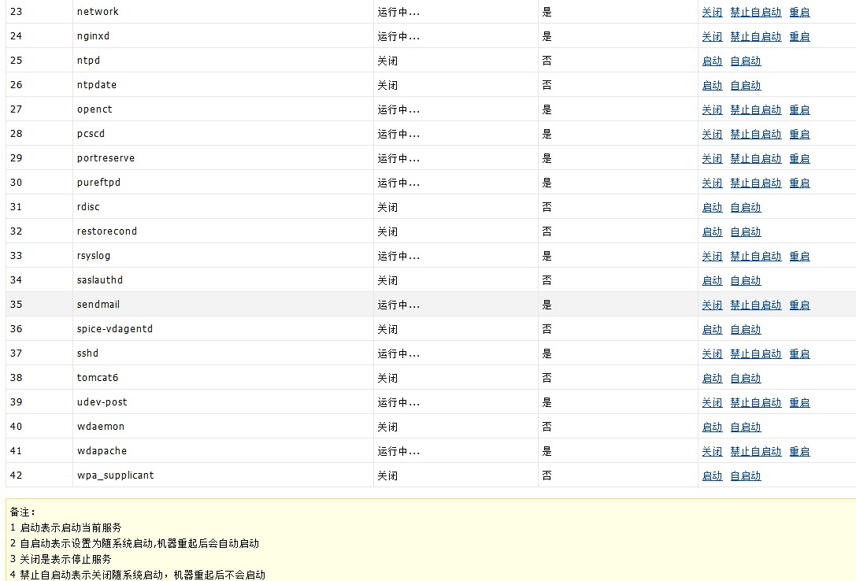Viewport: 856px width, 581px height.
Task: Stop pcscd service using 关闭
Action: point(712,134)
